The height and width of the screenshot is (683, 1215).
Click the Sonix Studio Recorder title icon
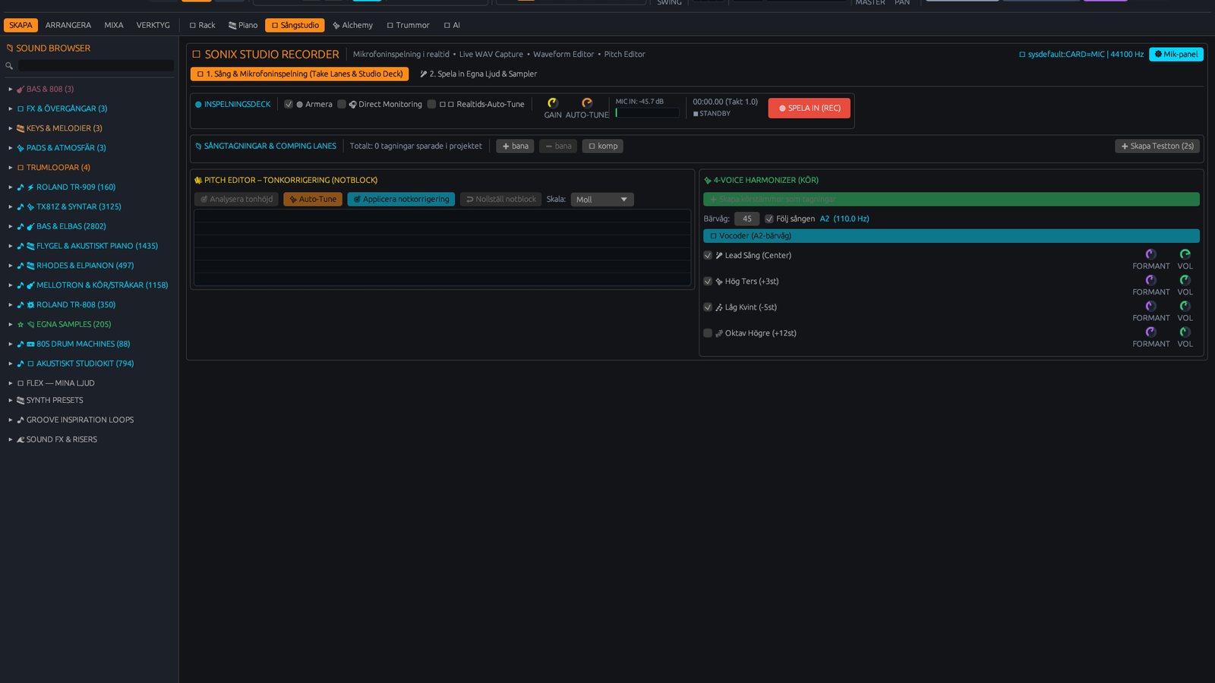[x=196, y=55]
